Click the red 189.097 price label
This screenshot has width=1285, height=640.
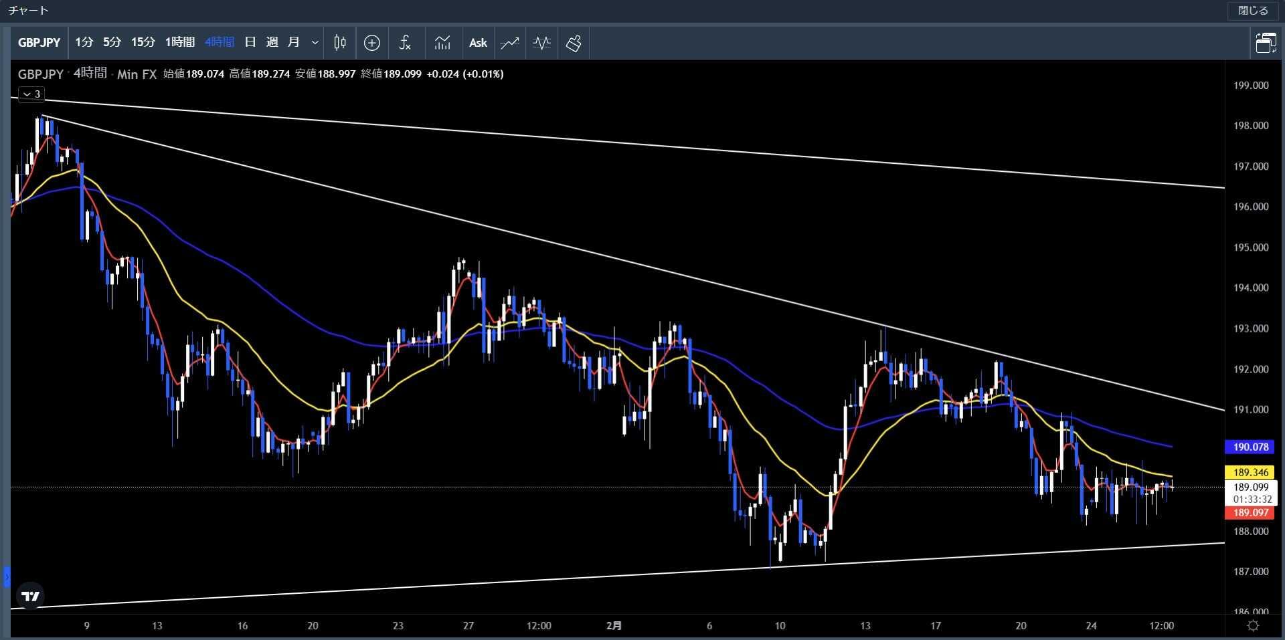tap(1250, 513)
